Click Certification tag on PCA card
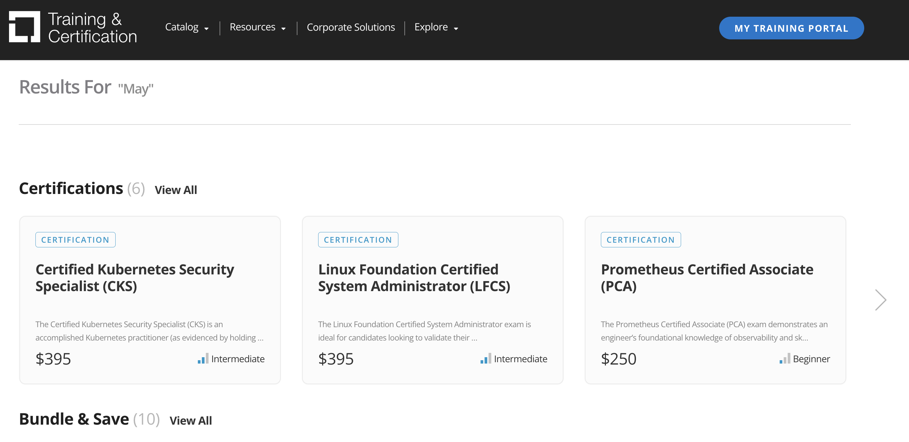The height and width of the screenshot is (442, 909). [x=640, y=240]
